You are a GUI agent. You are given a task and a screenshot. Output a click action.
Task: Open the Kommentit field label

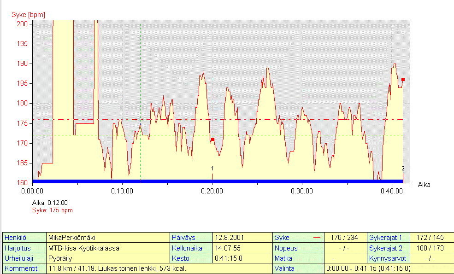click(21, 268)
